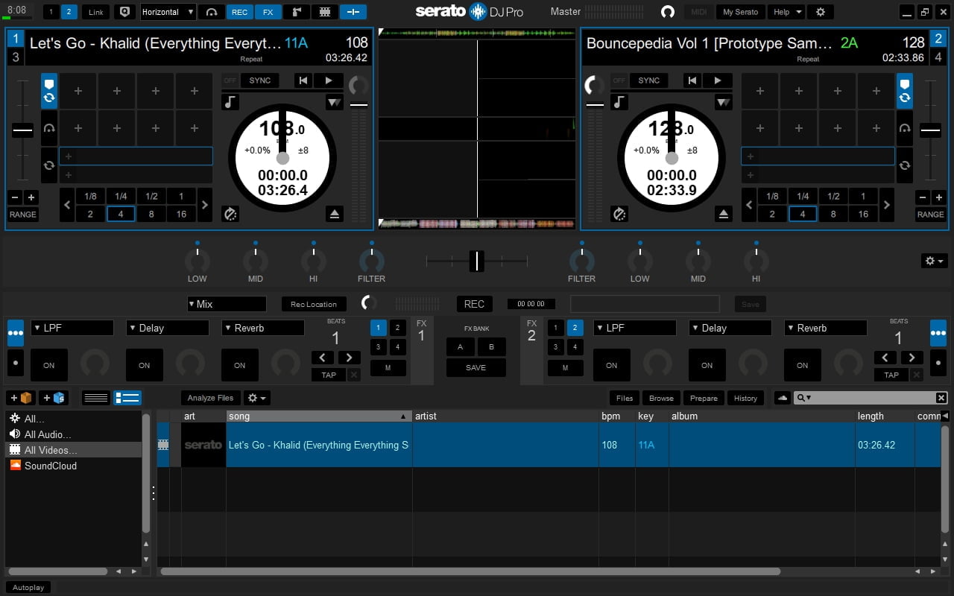Play the left deck track

click(x=328, y=80)
